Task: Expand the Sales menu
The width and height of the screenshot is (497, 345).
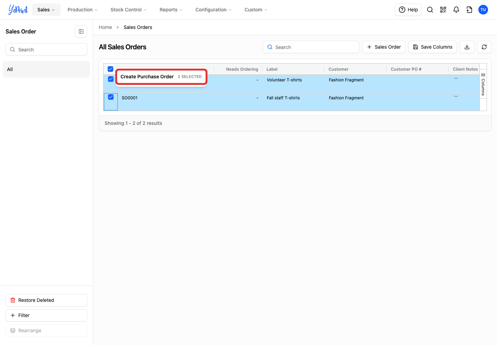Action: point(46,10)
